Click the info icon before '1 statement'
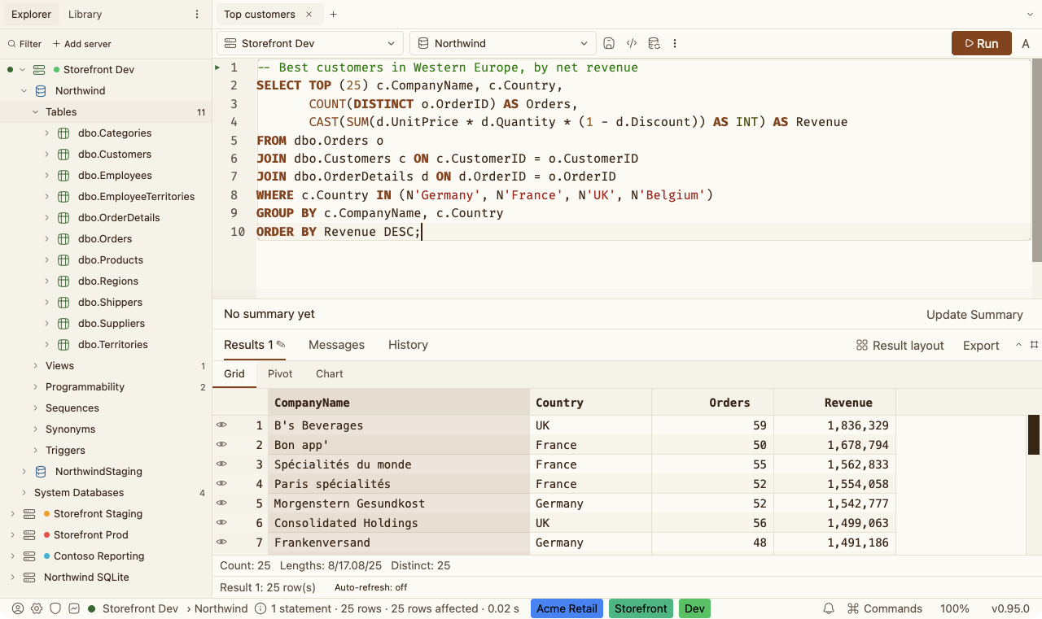Screen dimensions: 1042x619 (260, 608)
